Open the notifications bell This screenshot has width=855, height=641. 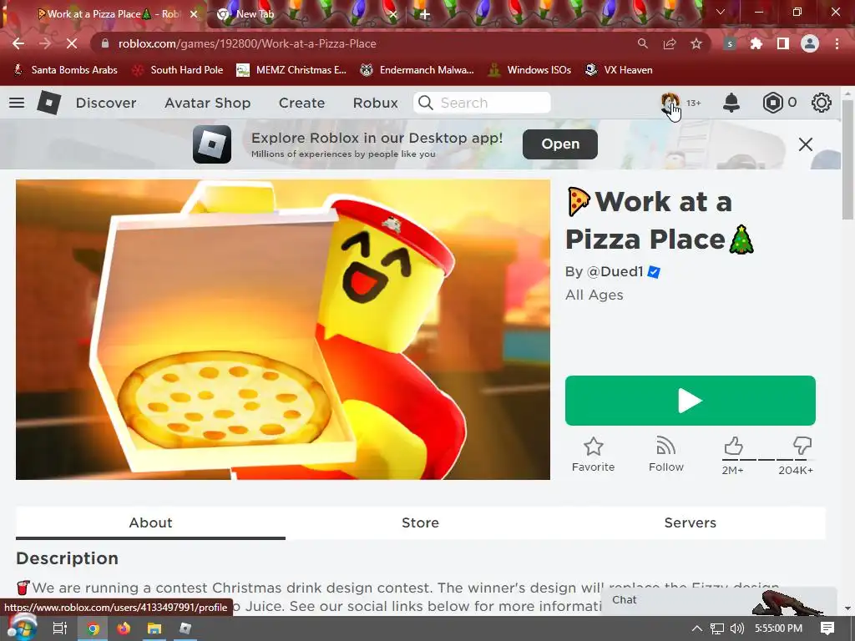731,103
